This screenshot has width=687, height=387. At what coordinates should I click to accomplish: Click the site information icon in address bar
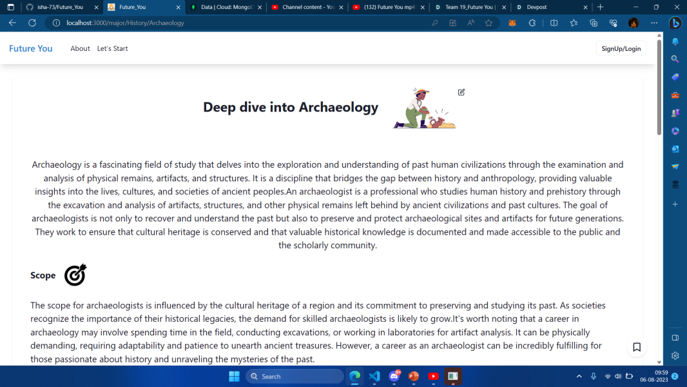click(x=56, y=23)
